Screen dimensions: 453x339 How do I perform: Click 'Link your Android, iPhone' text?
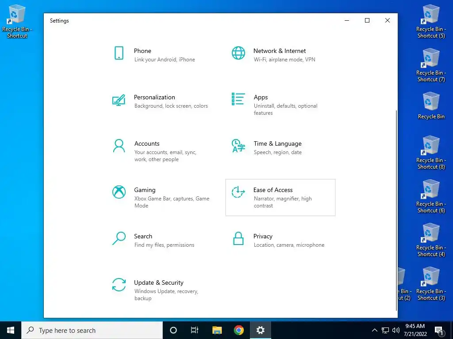click(165, 60)
